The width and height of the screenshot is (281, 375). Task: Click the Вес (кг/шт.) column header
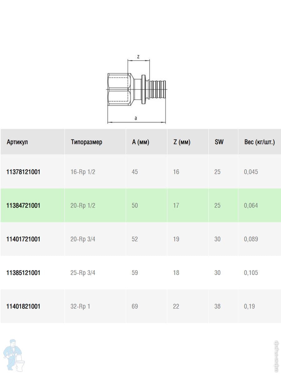point(259,142)
